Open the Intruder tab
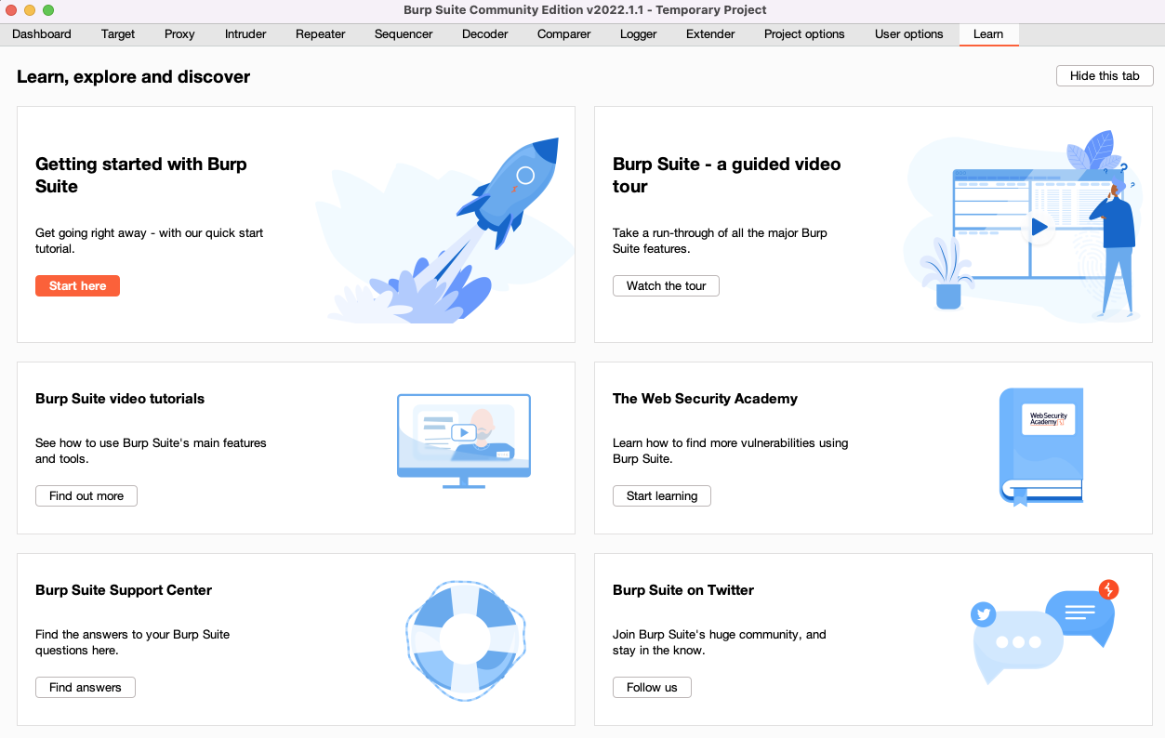 [245, 33]
